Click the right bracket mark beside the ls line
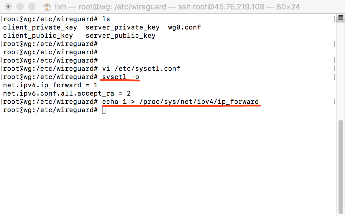Screen dimensions: 345x216 point(334,19)
